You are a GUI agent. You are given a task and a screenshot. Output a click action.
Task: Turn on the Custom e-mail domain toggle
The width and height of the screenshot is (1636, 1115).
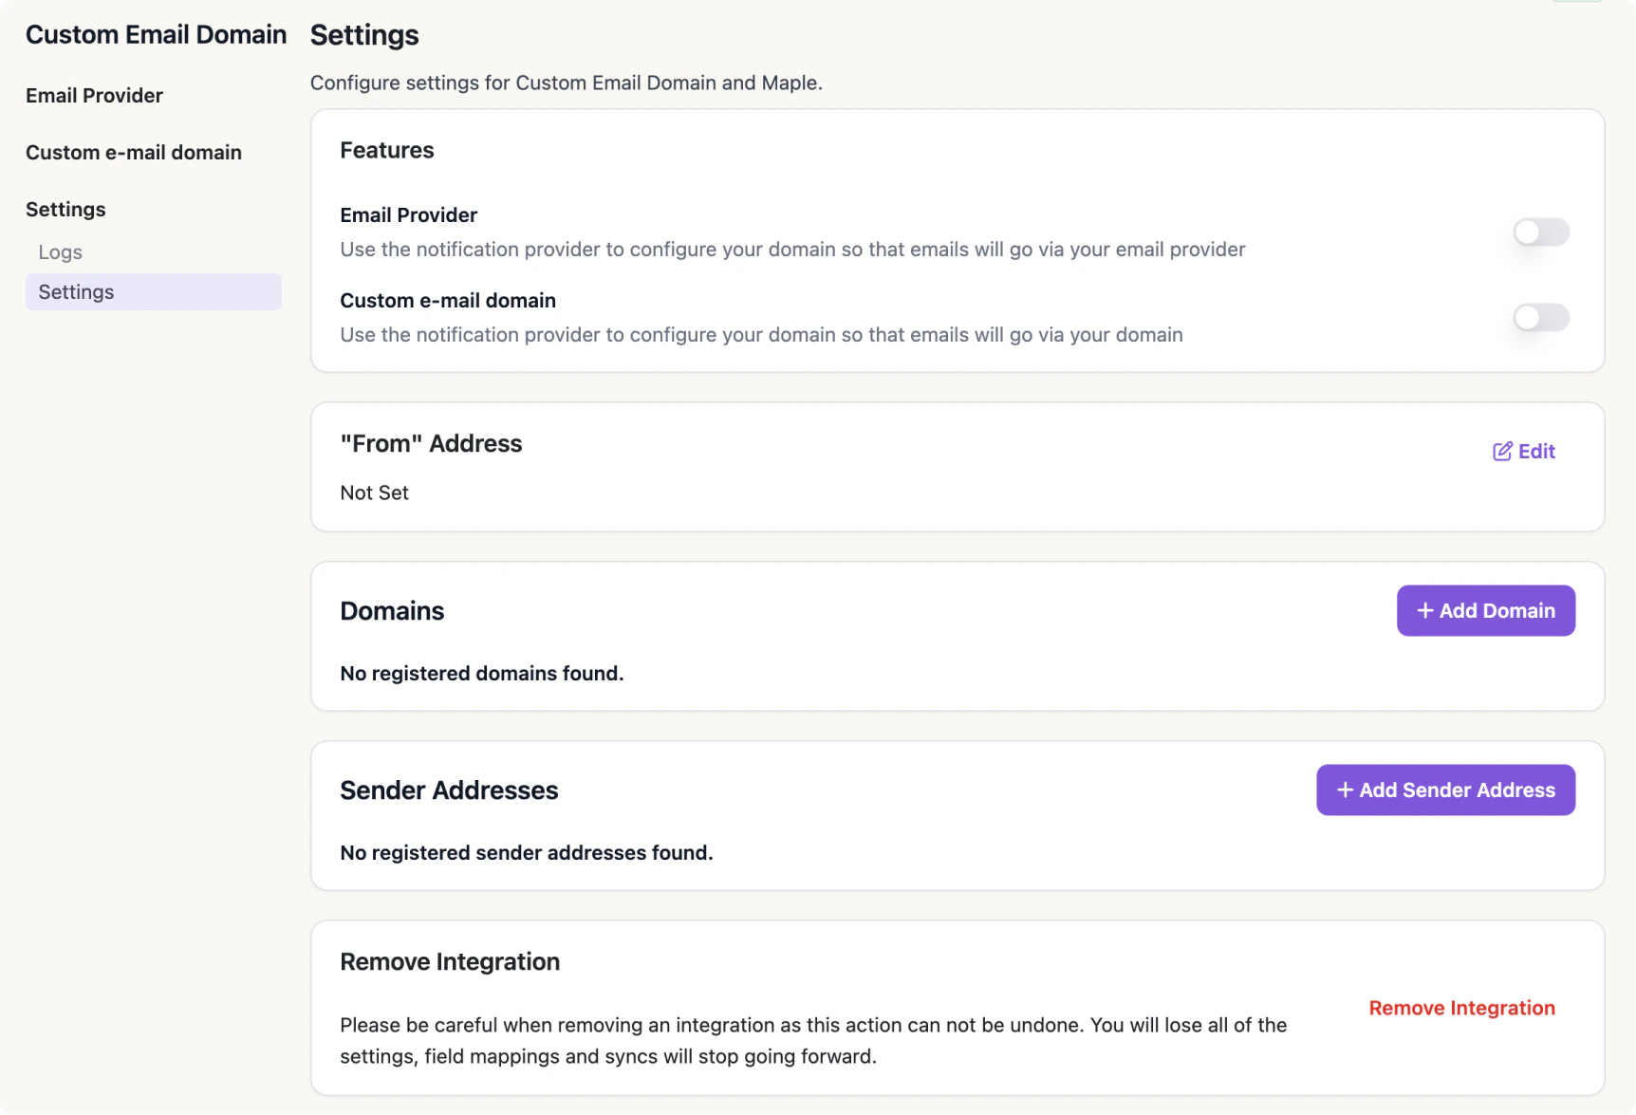[x=1540, y=318]
